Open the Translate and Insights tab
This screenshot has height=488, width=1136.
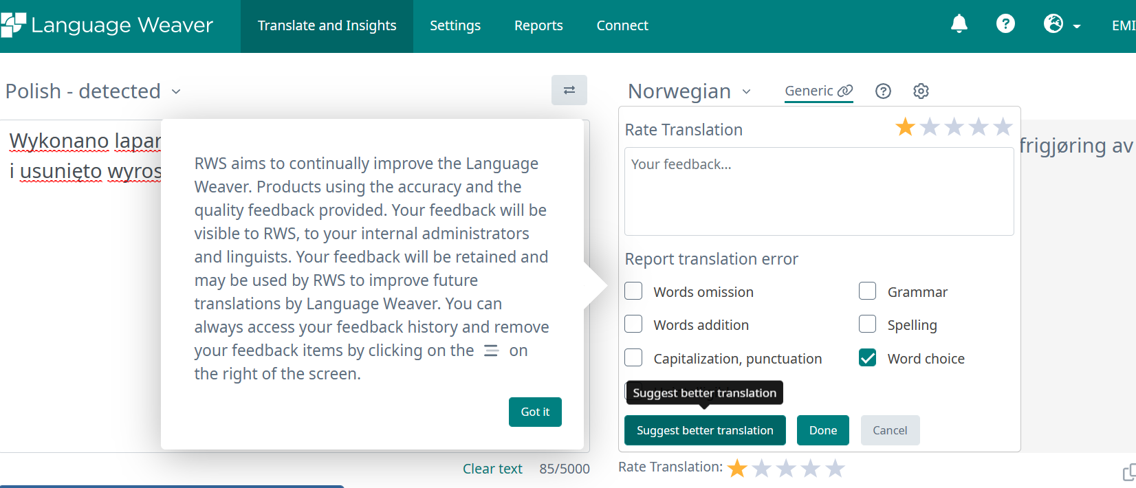(327, 25)
